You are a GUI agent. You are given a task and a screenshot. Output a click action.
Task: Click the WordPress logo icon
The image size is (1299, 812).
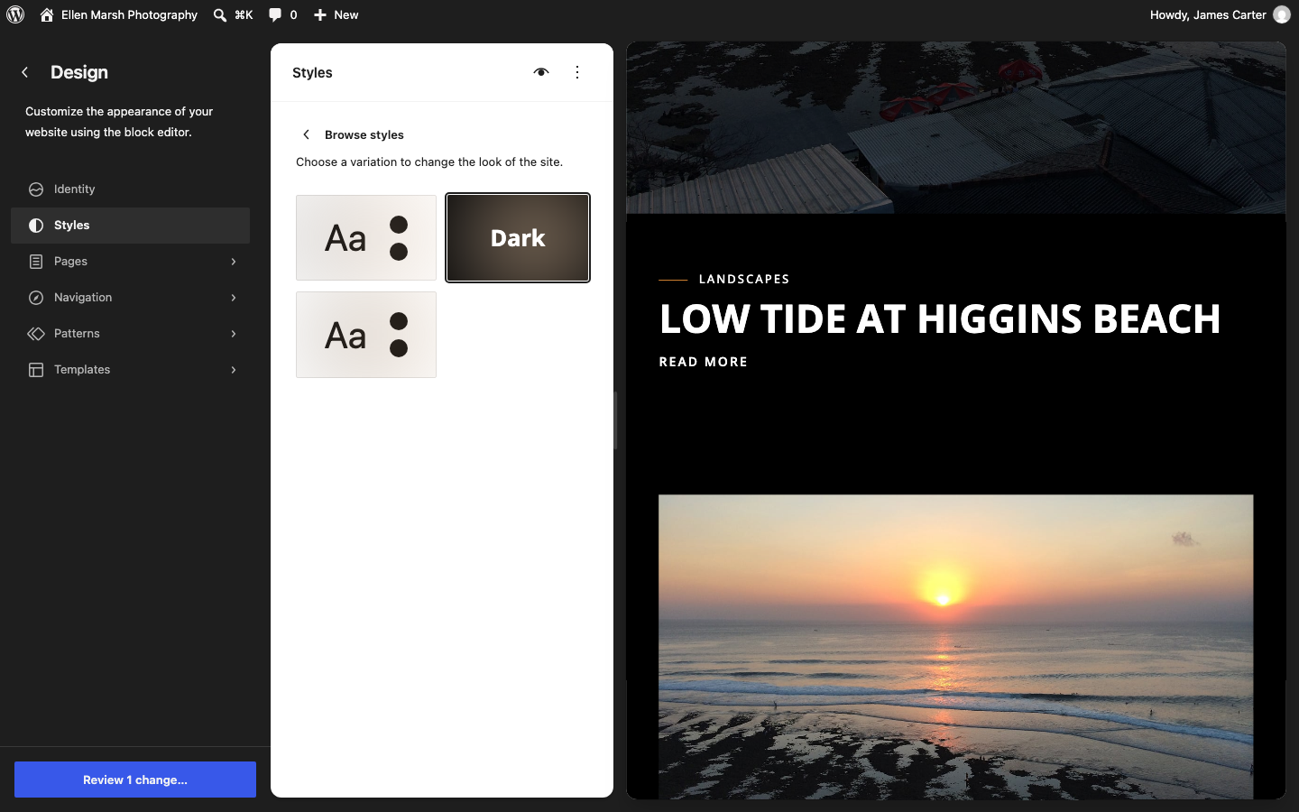(15, 14)
